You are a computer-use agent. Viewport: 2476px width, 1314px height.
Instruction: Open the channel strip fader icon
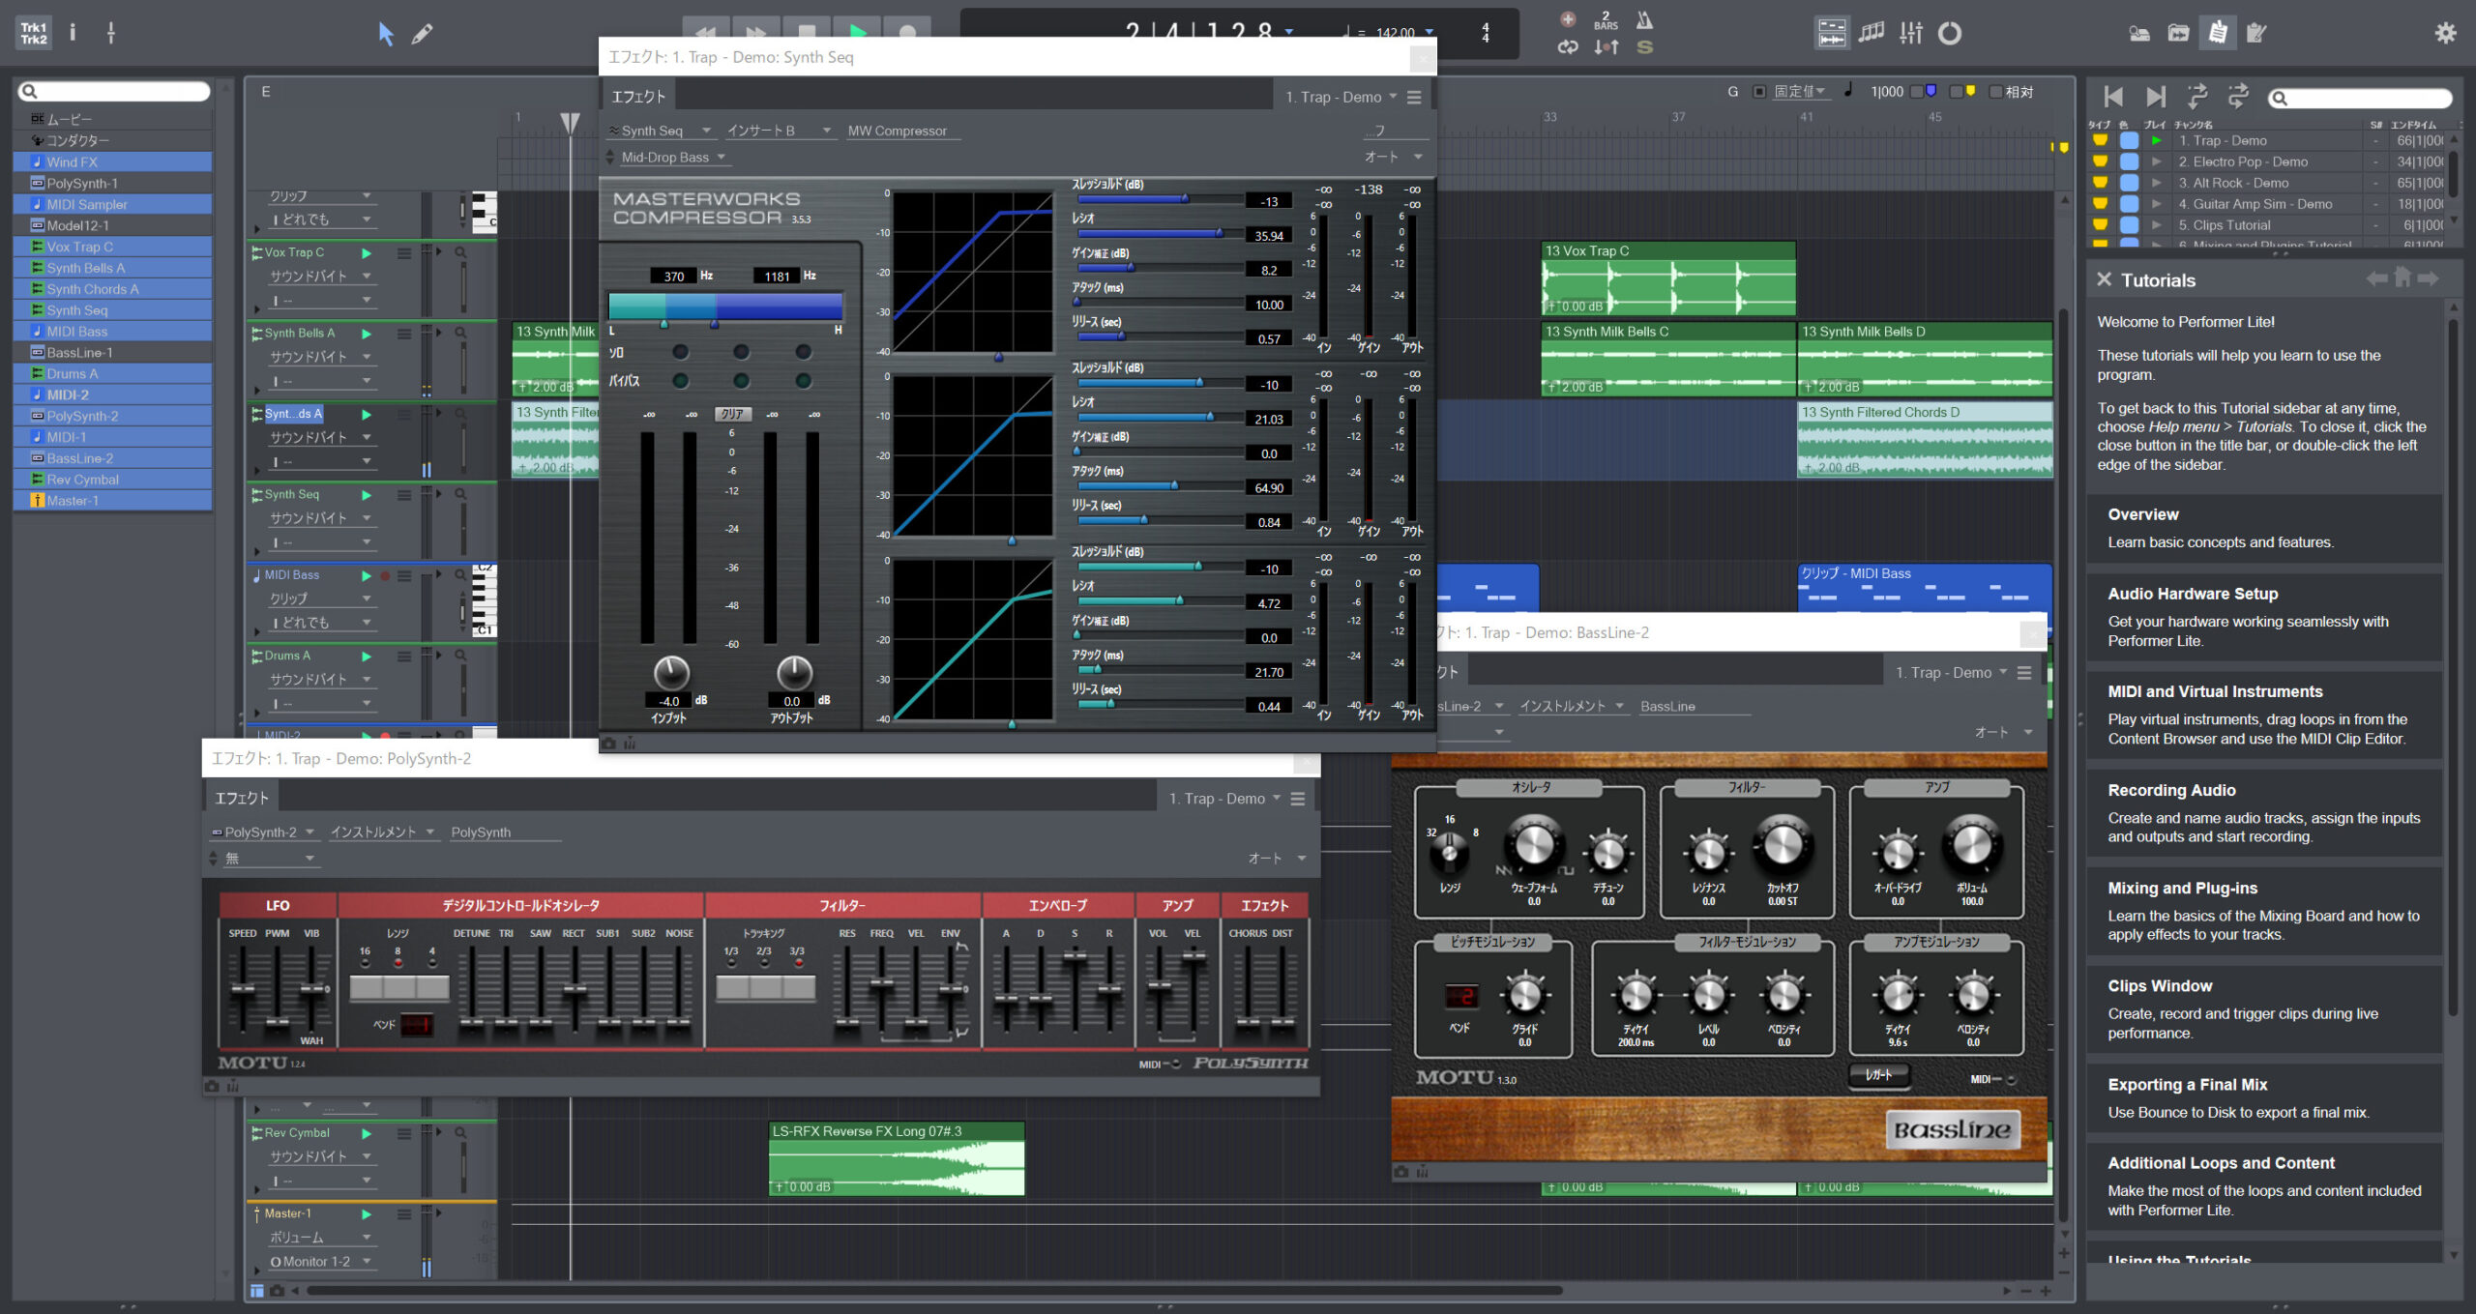click(x=111, y=33)
